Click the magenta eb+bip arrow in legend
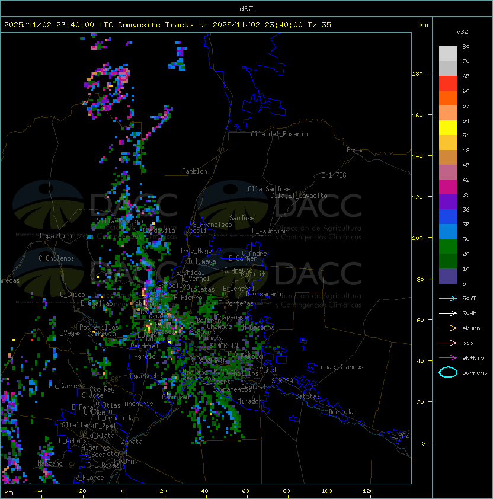This screenshot has height=499, width=493. click(x=448, y=358)
